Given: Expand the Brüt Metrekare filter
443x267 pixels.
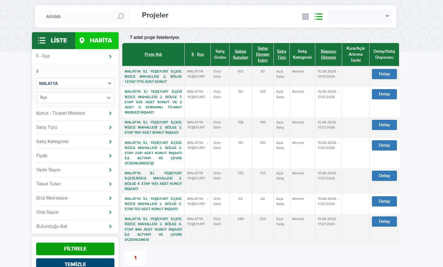Looking at the screenshot, I should [x=75, y=198].
